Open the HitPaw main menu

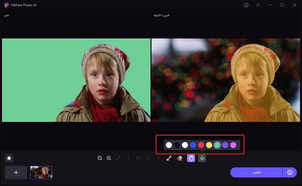pos(258,5)
